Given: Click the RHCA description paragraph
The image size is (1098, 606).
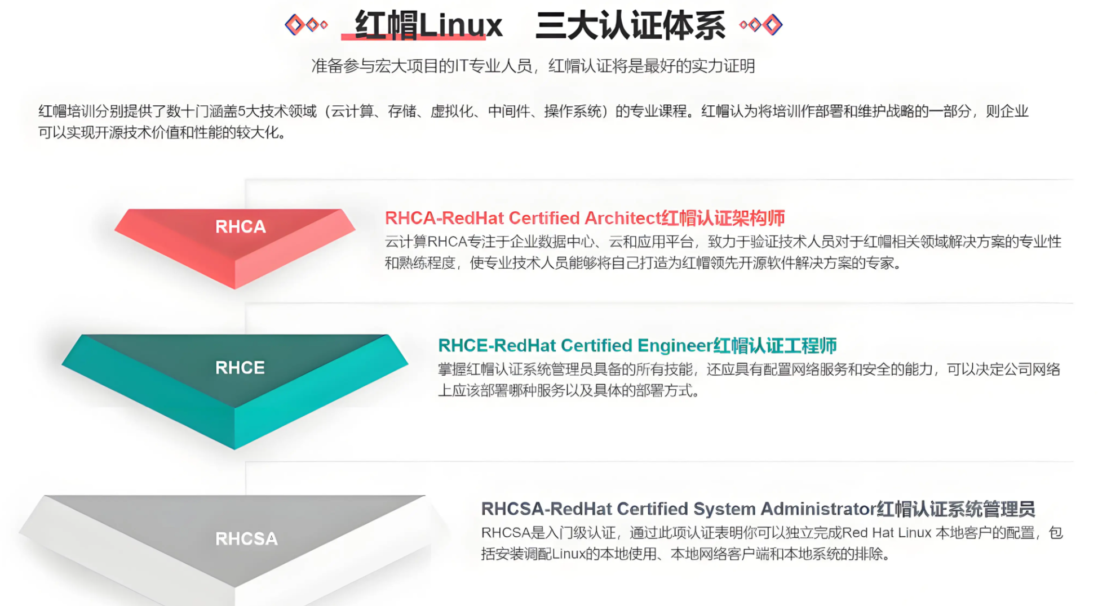Looking at the screenshot, I should (x=723, y=252).
